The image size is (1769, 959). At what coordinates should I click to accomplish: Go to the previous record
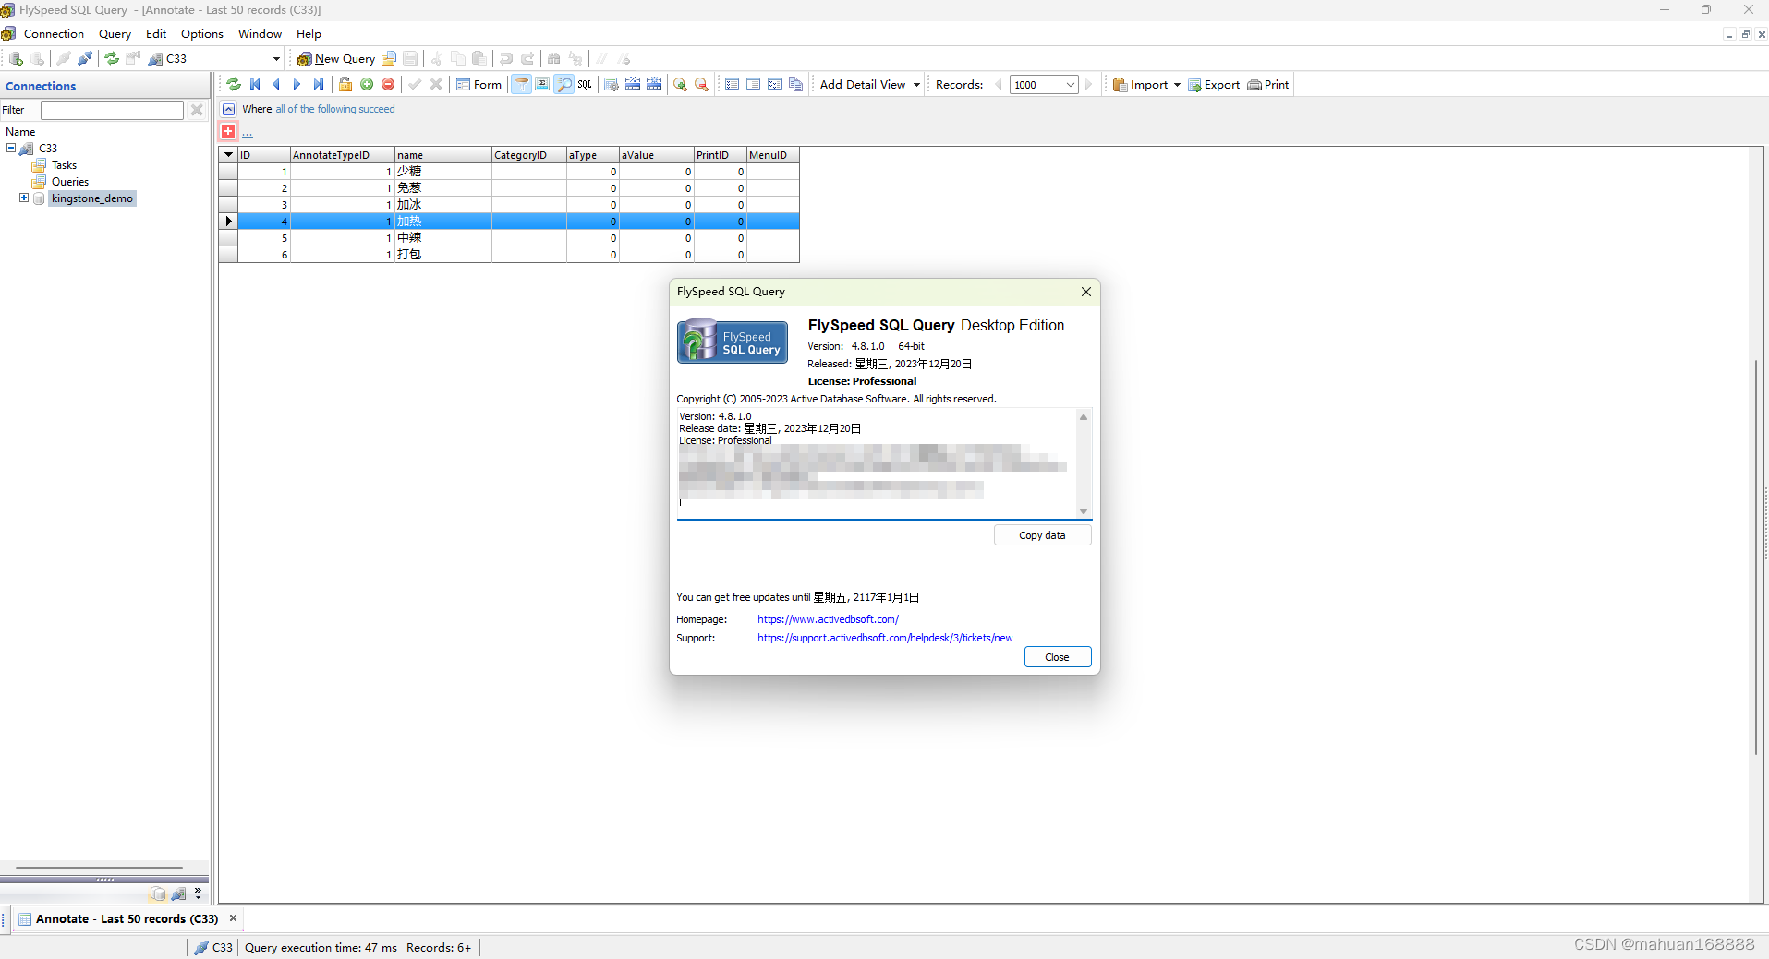(x=276, y=85)
